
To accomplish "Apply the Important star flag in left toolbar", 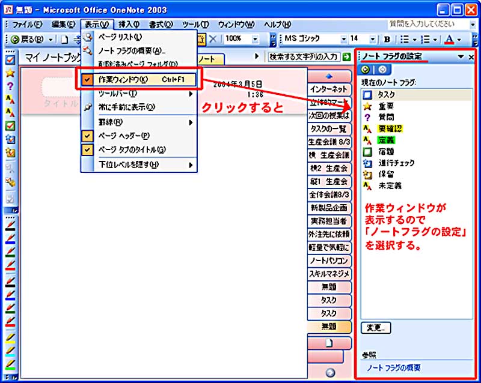I will (10, 73).
